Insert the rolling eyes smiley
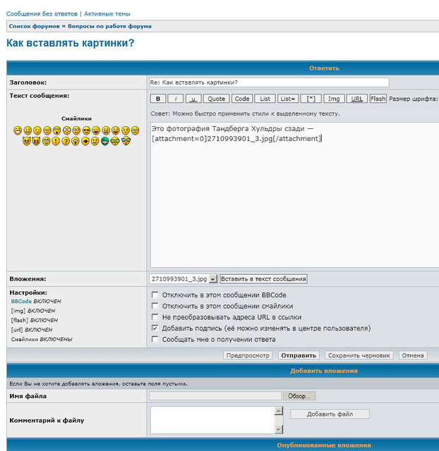 click(x=46, y=141)
